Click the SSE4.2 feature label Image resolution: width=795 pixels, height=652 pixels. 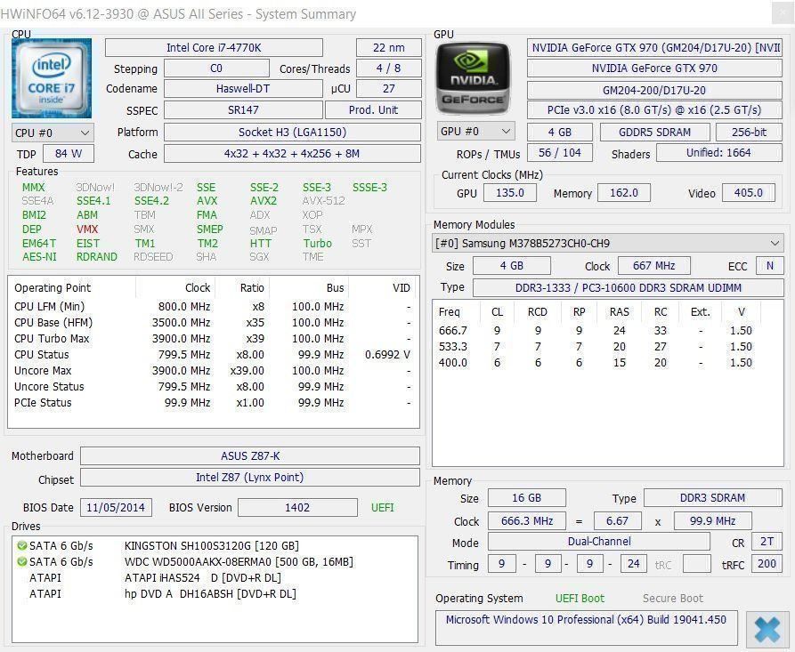point(151,201)
